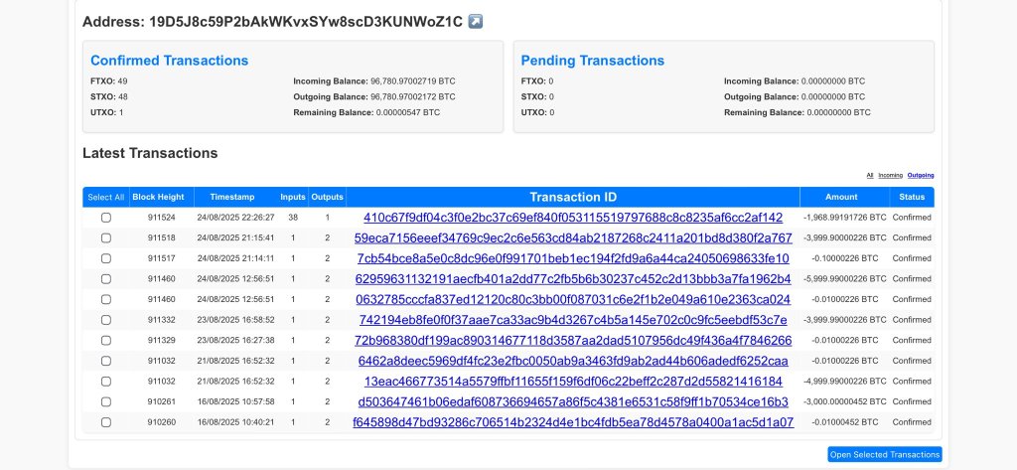
Task: Open transaction link starting with 7cb54bce
Action: (x=573, y=258)
